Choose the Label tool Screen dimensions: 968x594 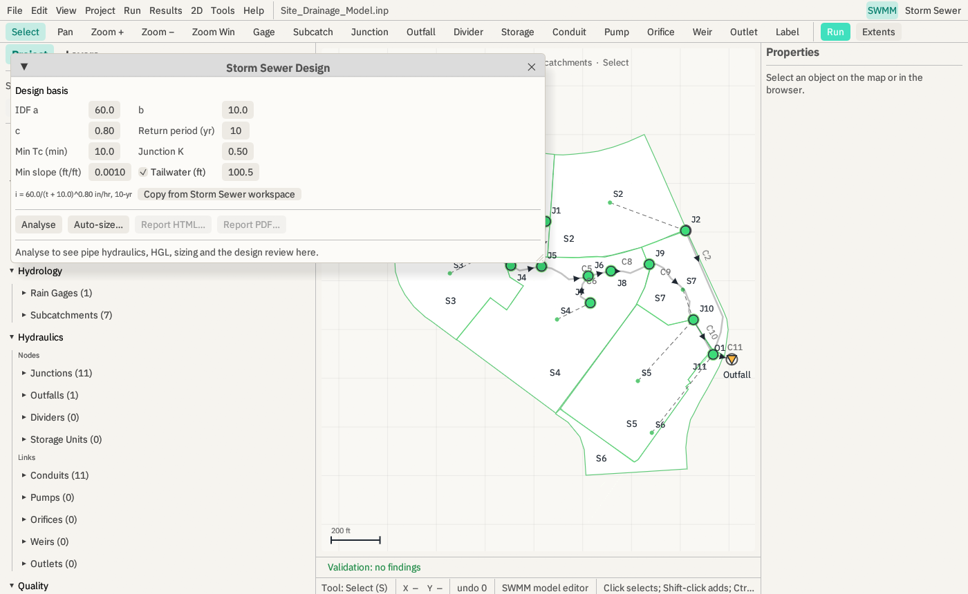pyautogui.click(x=788, y=32)
